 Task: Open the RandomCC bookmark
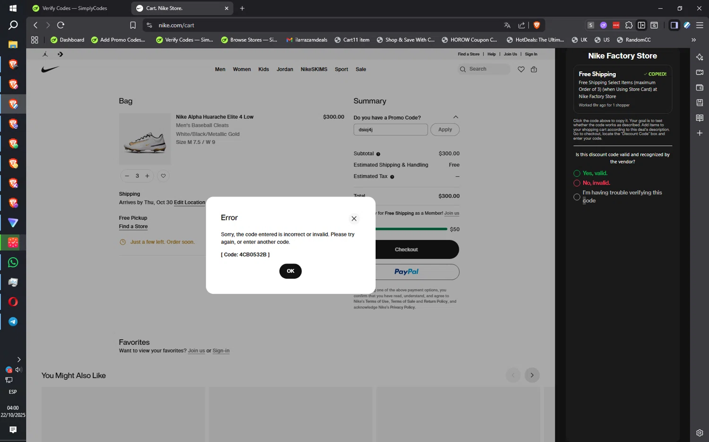(x=634, y=40)
